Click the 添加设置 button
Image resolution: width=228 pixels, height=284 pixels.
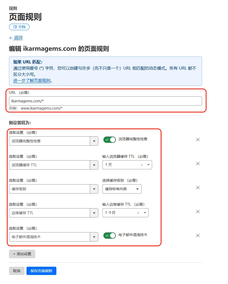[x=22, y=254]
